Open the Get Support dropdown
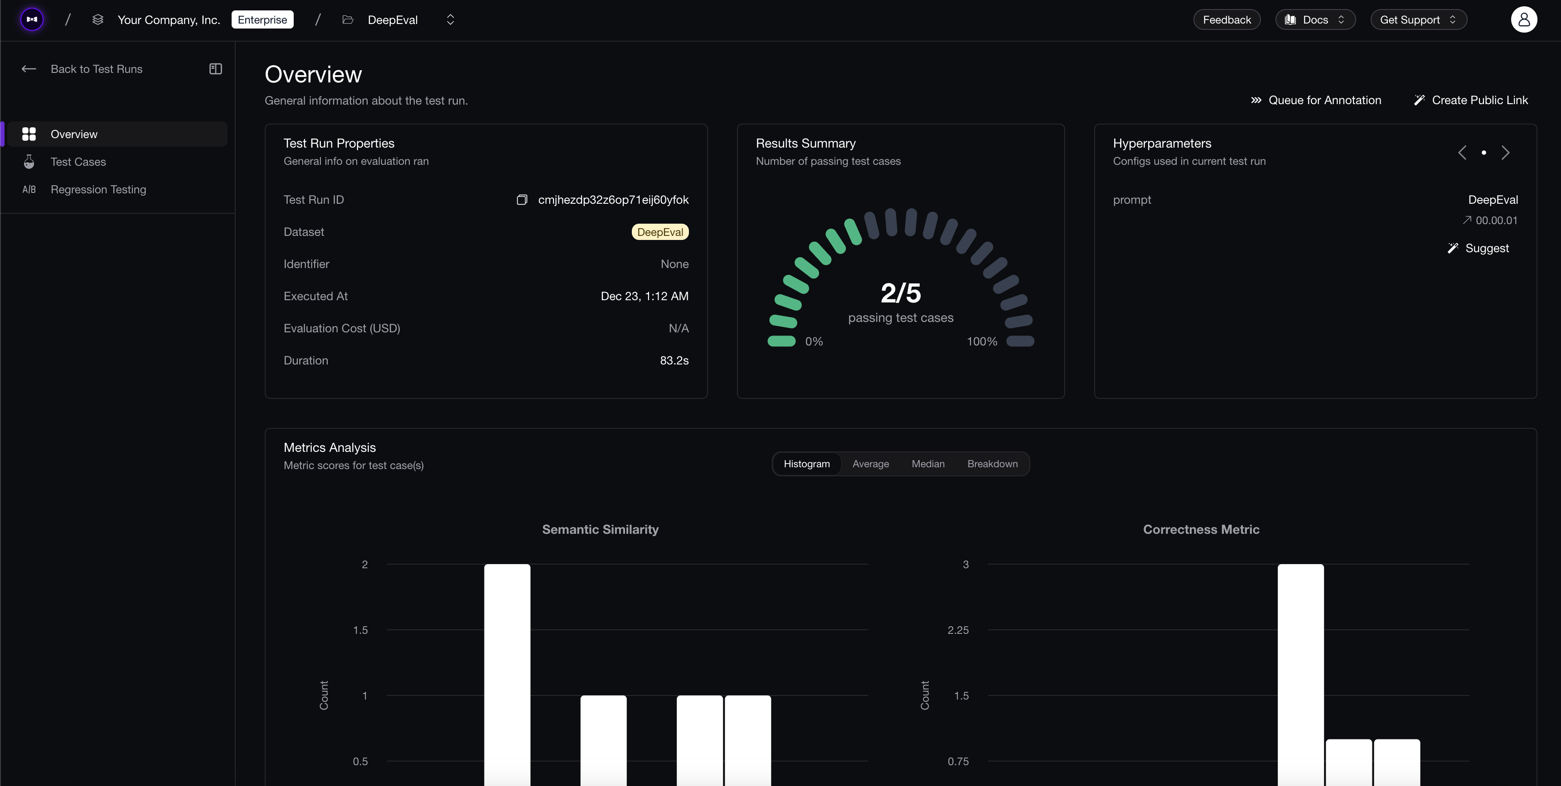Screen dimensions: 1561x786 point(1419,19)
